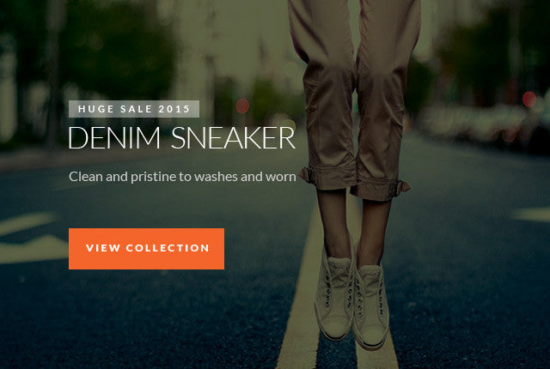Image resolution: width=550 pixels, height=369 pixels.
Task: Click the orange VIEW COLLECTION button
Action: (146, 249)
